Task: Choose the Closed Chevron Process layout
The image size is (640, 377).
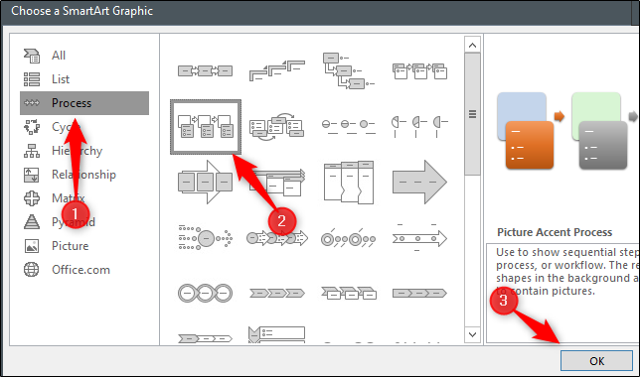Action: click(x=419, y=293)
